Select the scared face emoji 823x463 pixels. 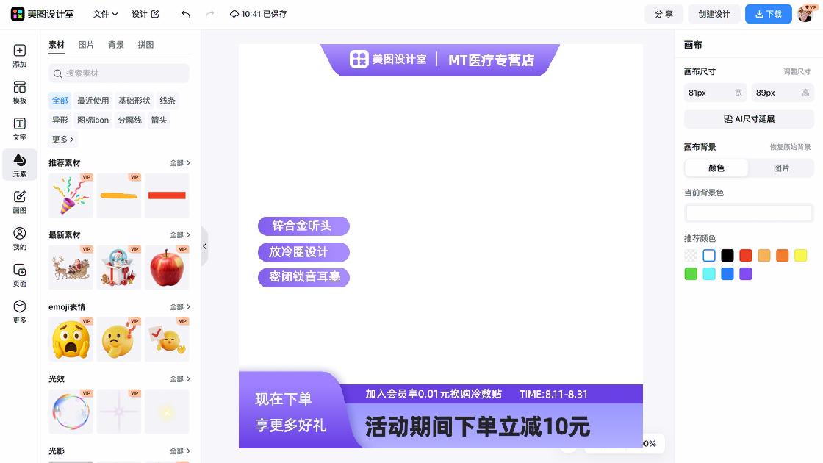tap(71, 339)
